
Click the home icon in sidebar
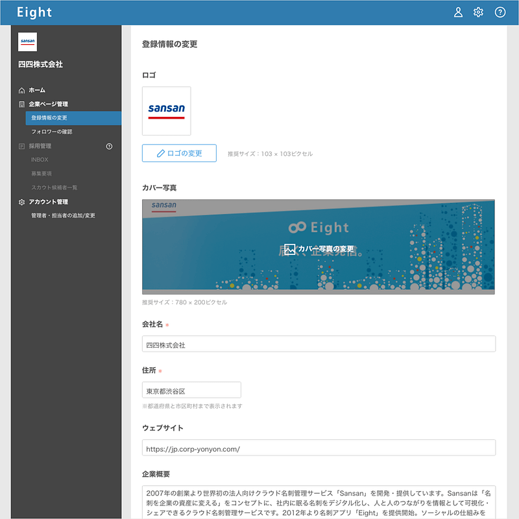[x=22, y=90]
